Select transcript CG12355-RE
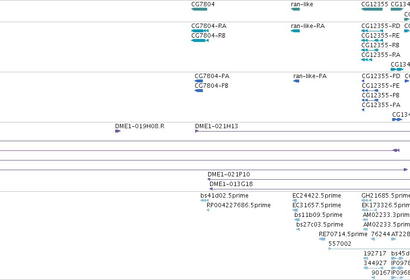 pyautogui.click(x=372, y=40)
